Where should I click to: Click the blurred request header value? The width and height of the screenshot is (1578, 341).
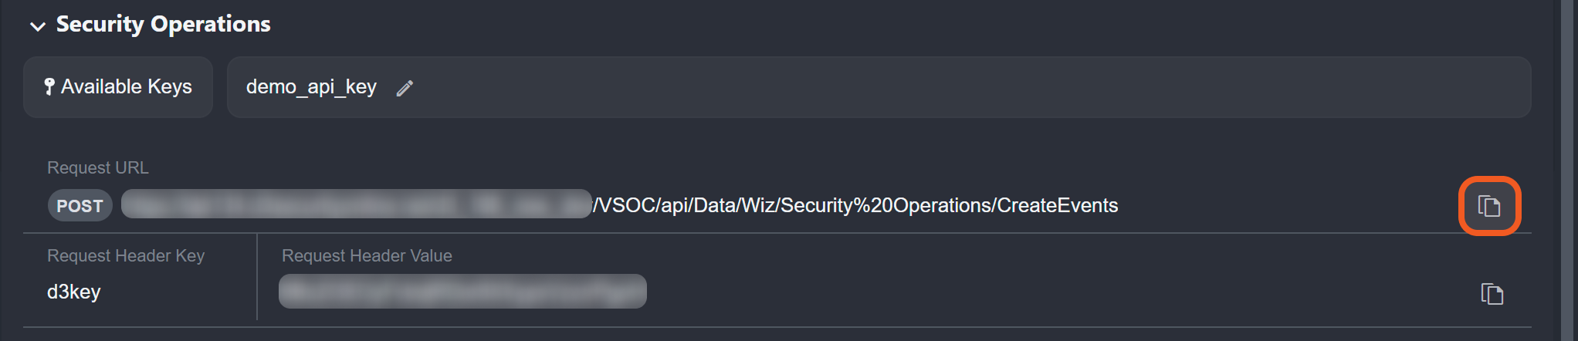pos(462,292)
